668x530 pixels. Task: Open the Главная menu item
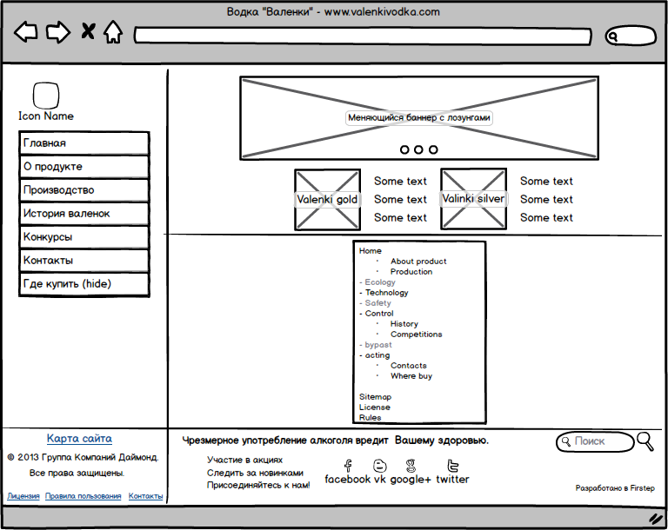84,143
